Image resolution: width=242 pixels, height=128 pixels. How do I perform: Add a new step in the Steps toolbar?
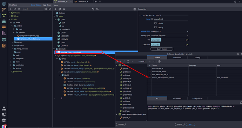pos(55,9)
